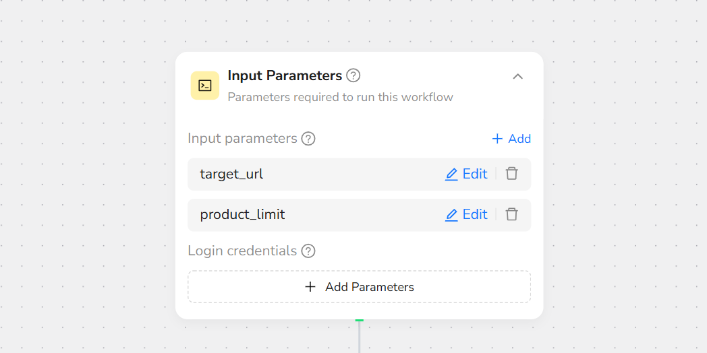The image size is (707, 353).
Task: Open help tooltip beside Input Parameters title
Action: pos(353,75)
